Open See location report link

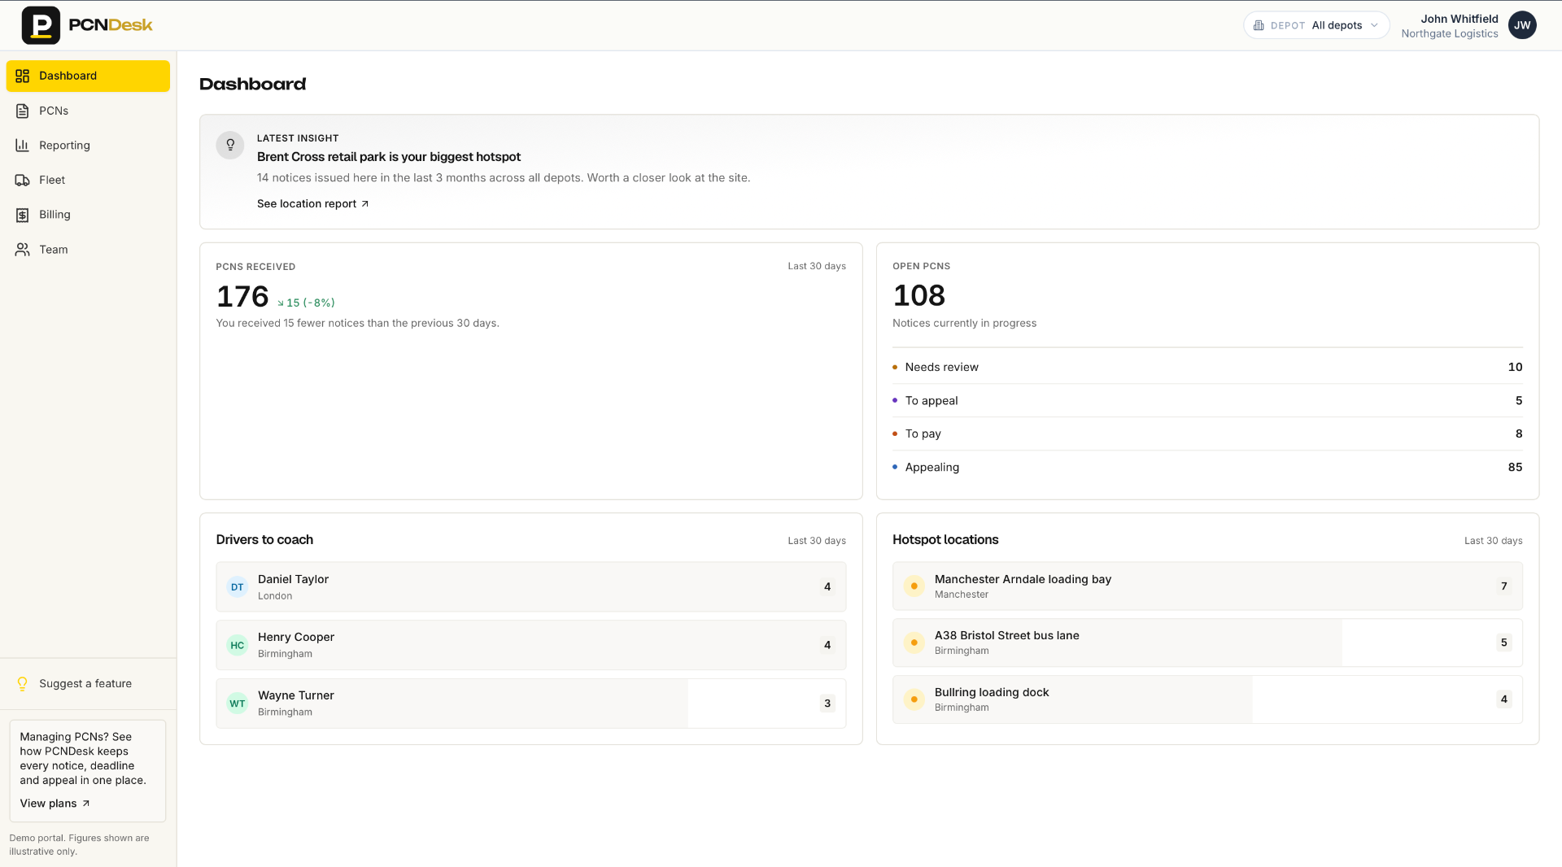pyautogui.click(x=312, y=204)
